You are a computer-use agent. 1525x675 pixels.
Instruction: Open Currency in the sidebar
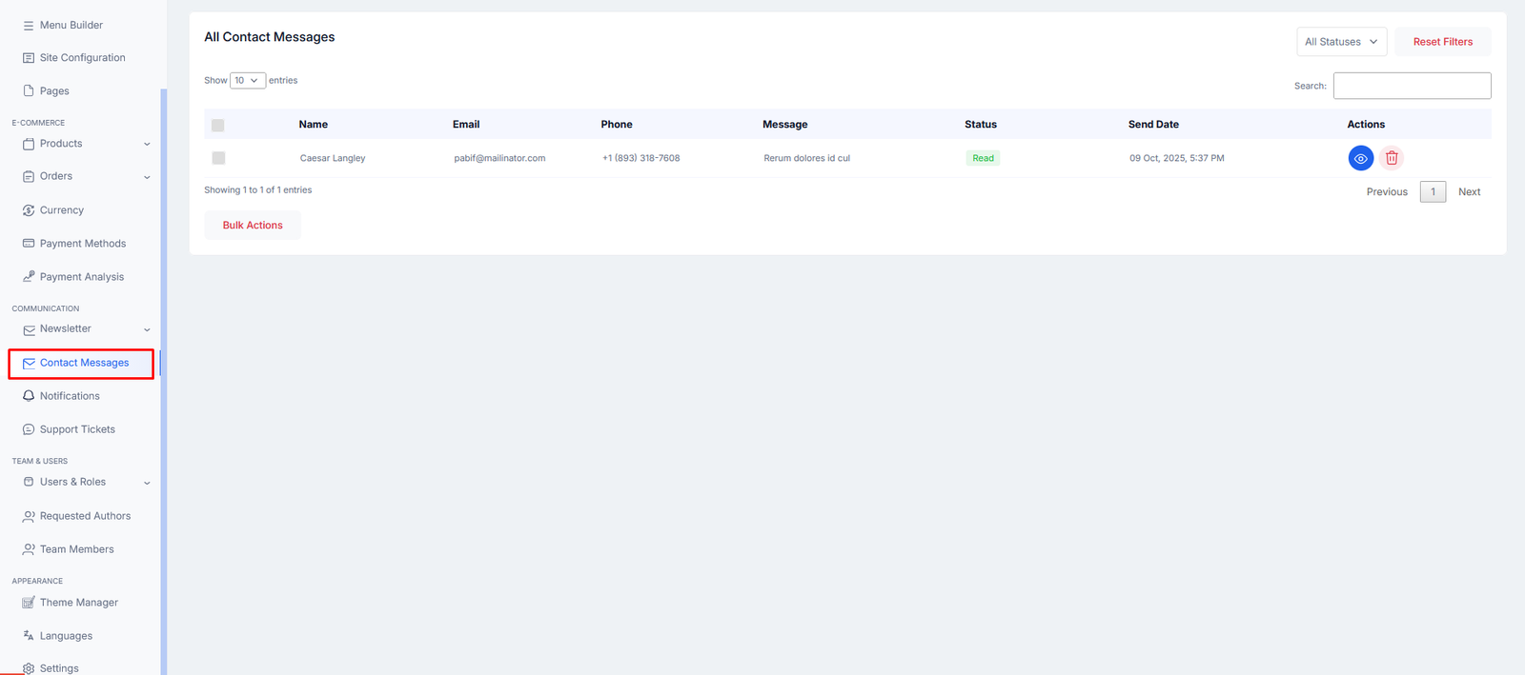(x=62, y=210)
